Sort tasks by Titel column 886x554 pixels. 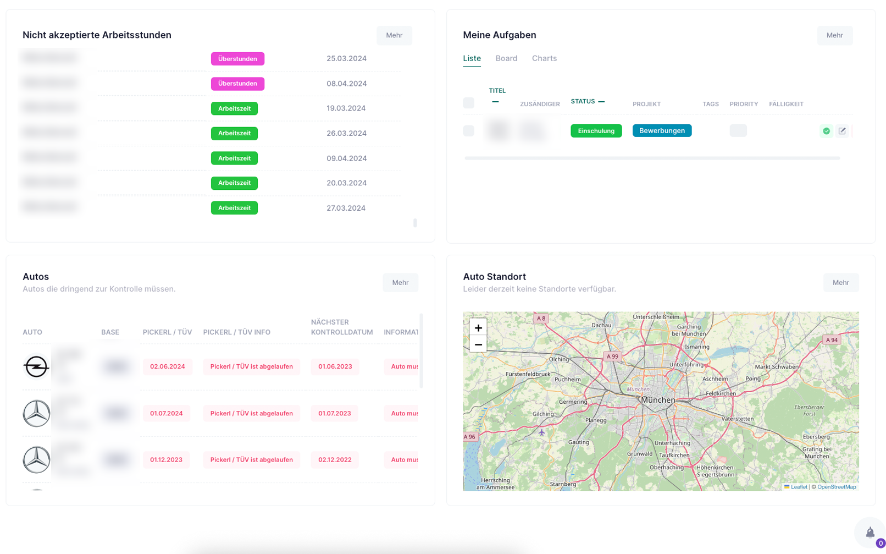(497, 91)
